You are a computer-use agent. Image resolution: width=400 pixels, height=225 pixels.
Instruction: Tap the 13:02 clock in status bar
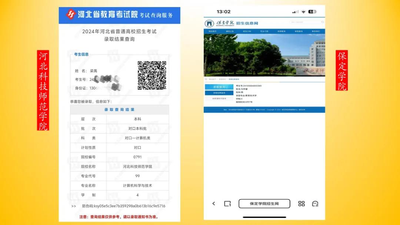pyautogui.click(x=223, y=12)
